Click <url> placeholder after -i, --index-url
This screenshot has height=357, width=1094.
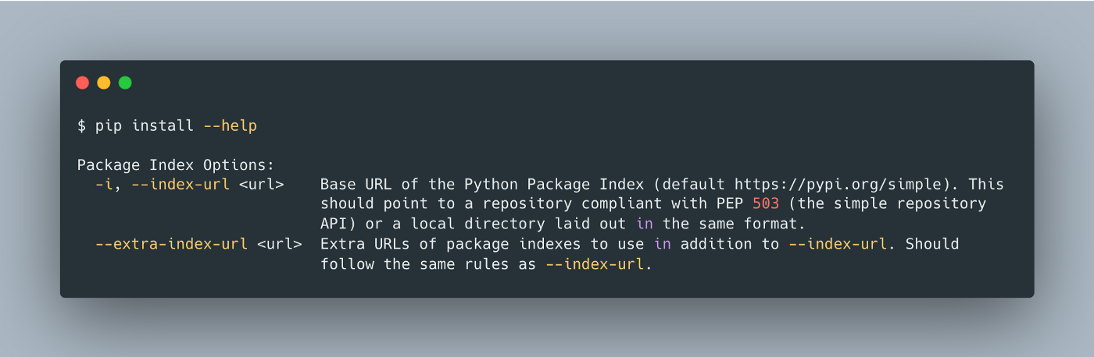pos(261,185)
